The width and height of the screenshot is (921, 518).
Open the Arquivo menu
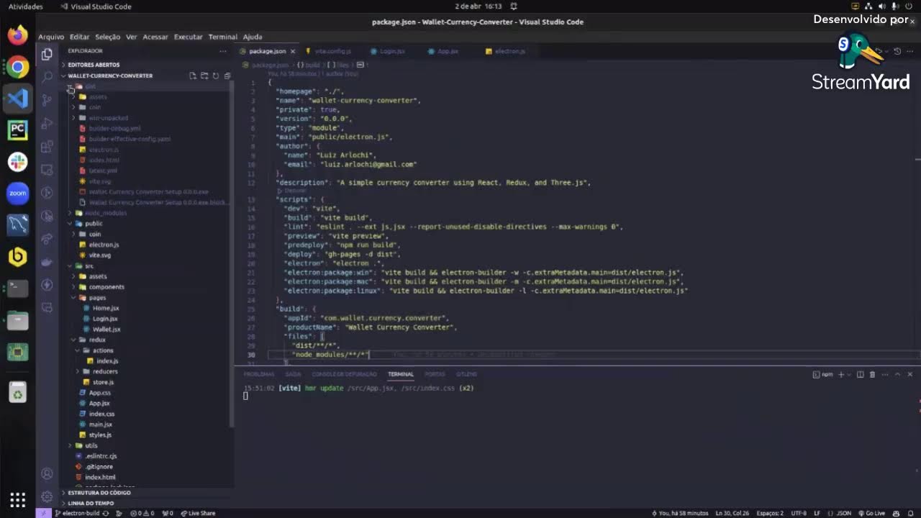coord(51,37)
